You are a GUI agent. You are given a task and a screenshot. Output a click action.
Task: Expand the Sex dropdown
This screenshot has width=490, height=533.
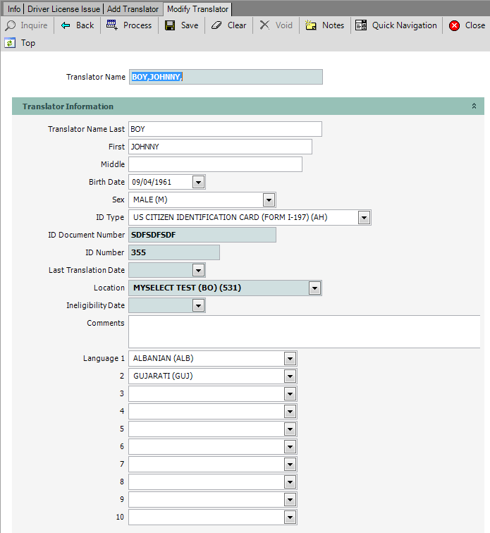click(x=269, y=200)
